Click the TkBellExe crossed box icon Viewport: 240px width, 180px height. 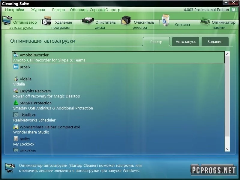[16, 115]
